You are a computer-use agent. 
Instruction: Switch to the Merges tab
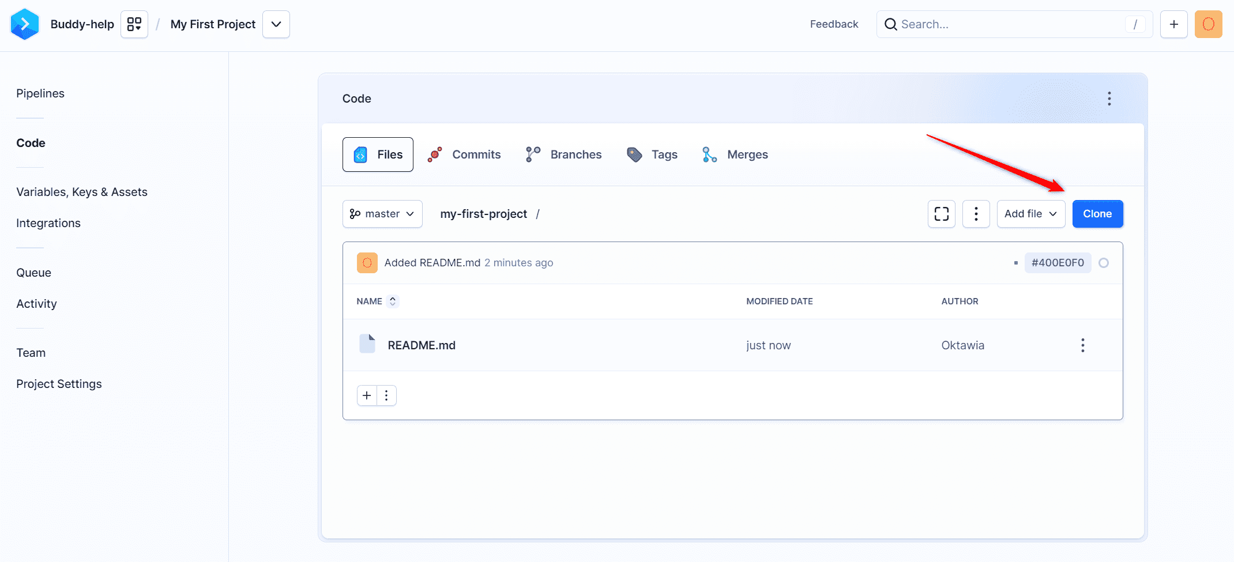click(x=735, y=154)
